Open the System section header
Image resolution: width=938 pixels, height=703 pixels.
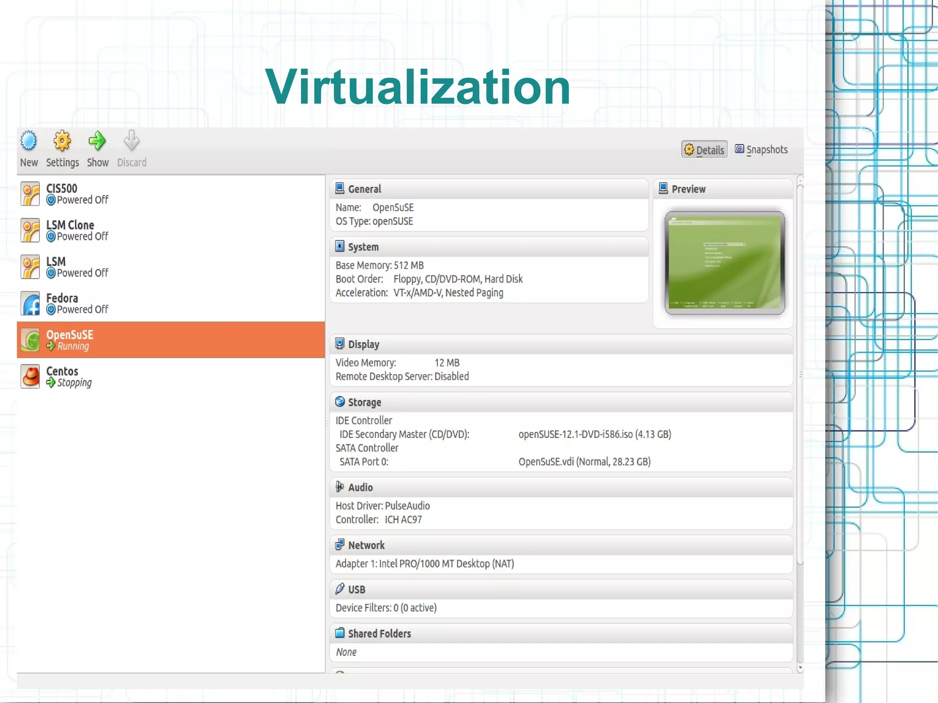pyautogui.click(x=489, y=247)
